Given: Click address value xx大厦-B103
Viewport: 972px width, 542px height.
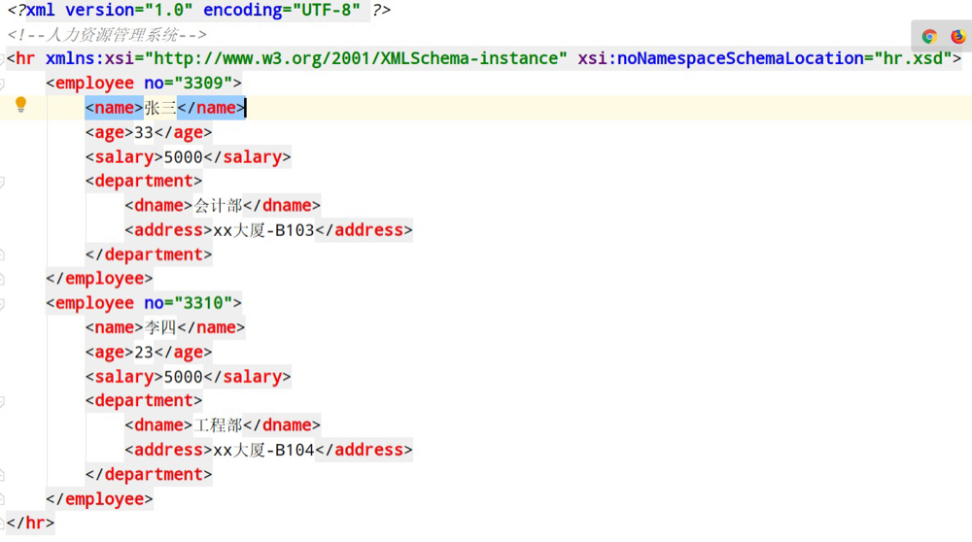Looking at the screenshot, I should coord(264,230).
